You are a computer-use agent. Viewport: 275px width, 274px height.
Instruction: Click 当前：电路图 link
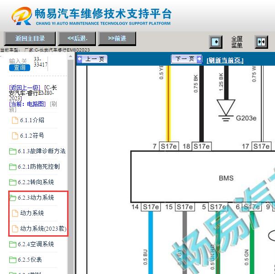pos(27,104)
